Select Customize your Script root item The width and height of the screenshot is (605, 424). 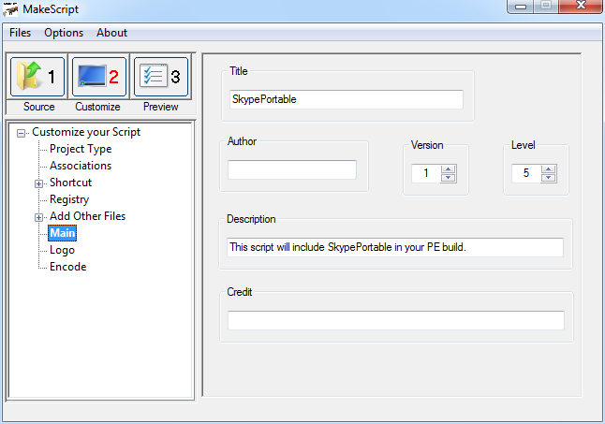86,132
